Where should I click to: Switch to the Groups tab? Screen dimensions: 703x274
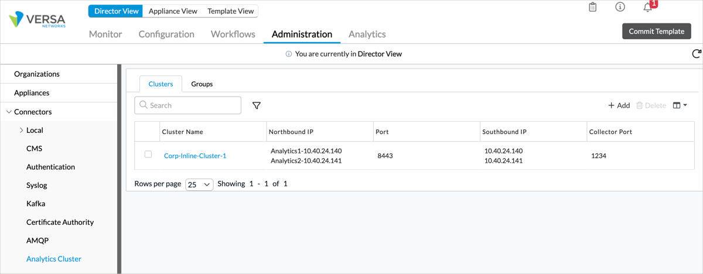[202, 84]
